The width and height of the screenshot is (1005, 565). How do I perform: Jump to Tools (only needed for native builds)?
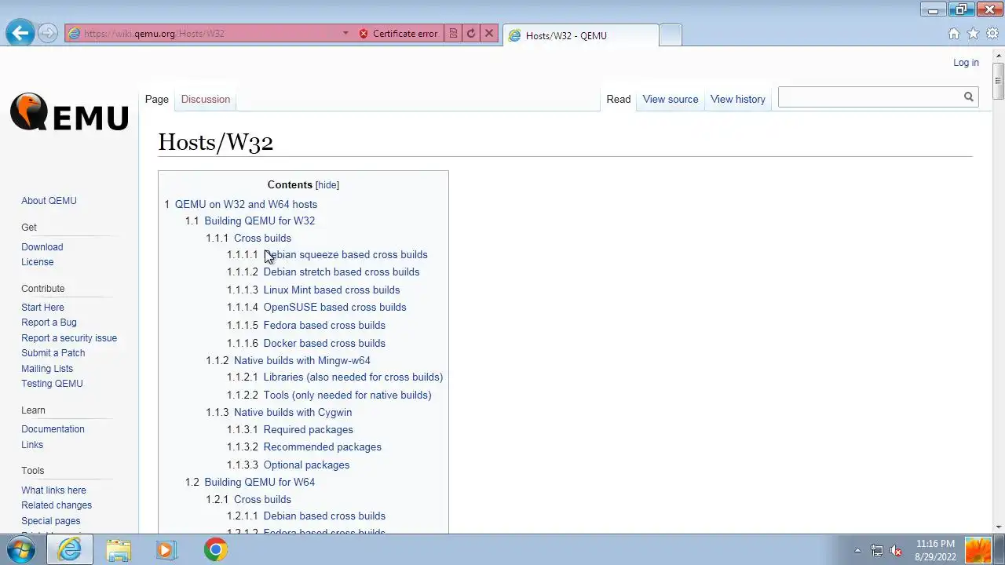347,395
